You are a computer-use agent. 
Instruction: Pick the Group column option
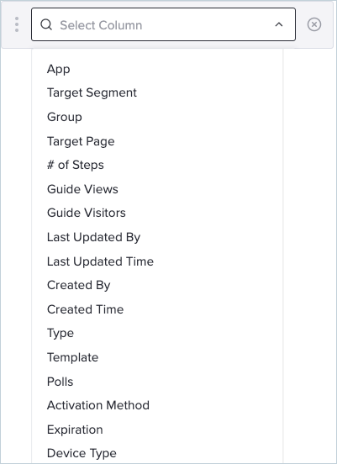(65, 117)
